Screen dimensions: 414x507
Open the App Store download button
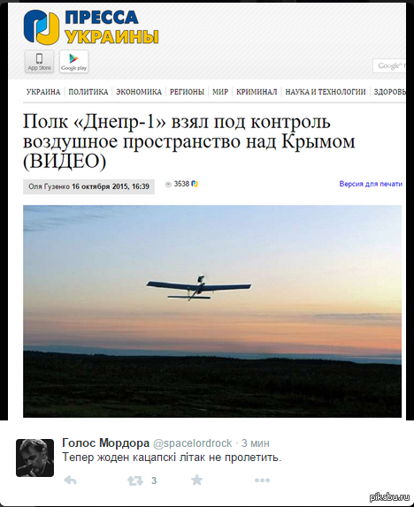(x=39, y=62)
